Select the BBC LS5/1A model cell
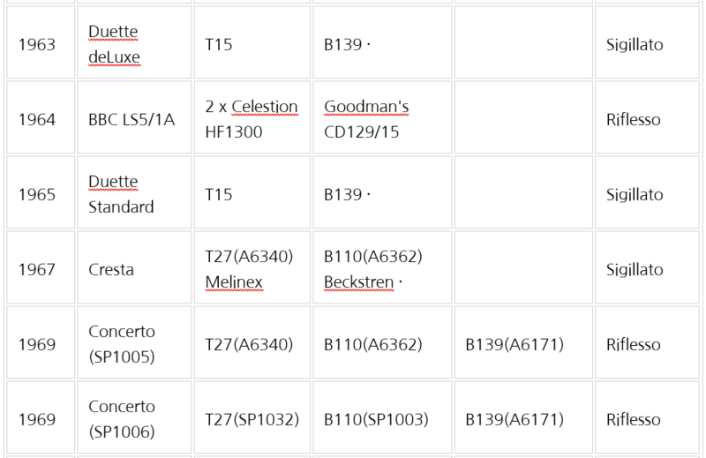This screenshot has height=458, width=706. point(131,119)
